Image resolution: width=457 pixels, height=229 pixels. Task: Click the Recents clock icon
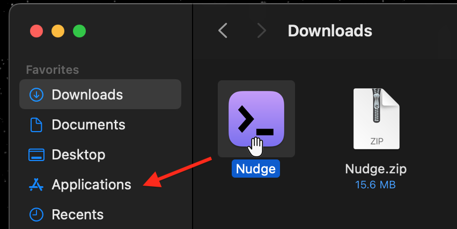[x=36, y=215]
